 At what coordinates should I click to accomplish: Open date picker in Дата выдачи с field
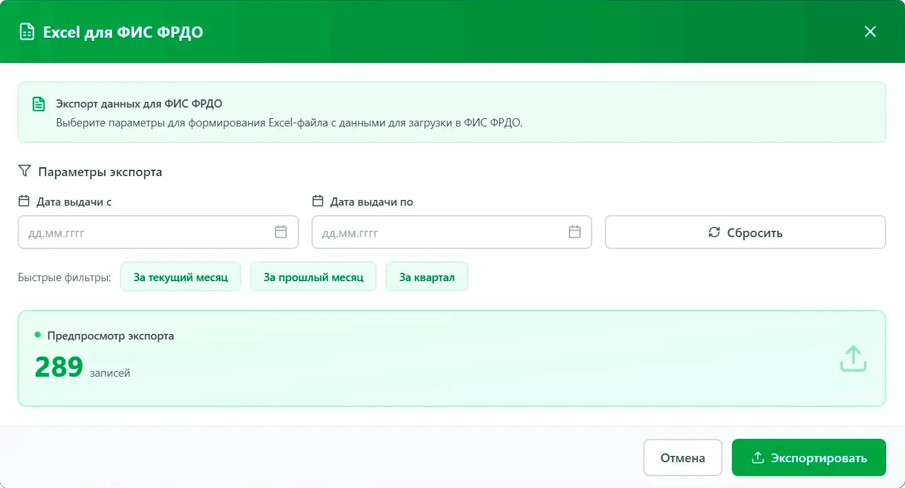(281, 232)
